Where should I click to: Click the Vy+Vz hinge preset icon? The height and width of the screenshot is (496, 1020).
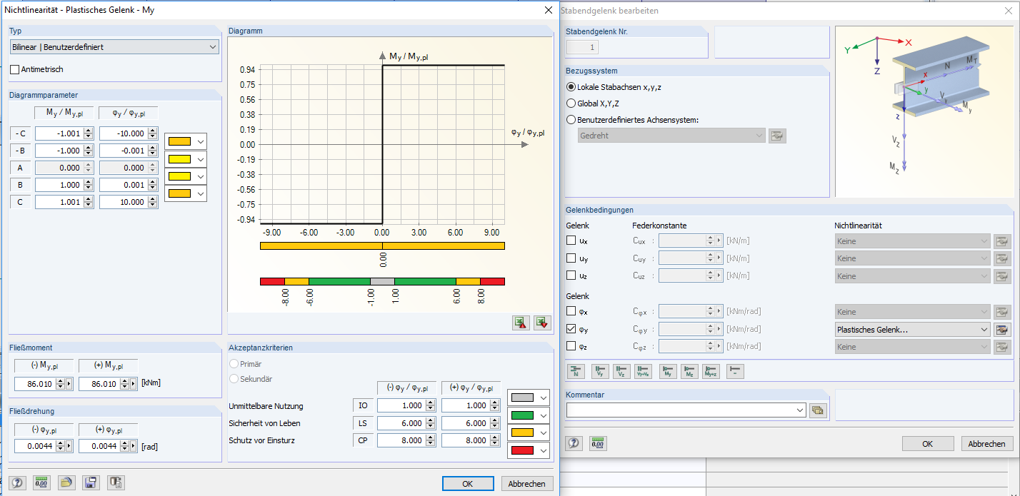[x=642, y=371]
